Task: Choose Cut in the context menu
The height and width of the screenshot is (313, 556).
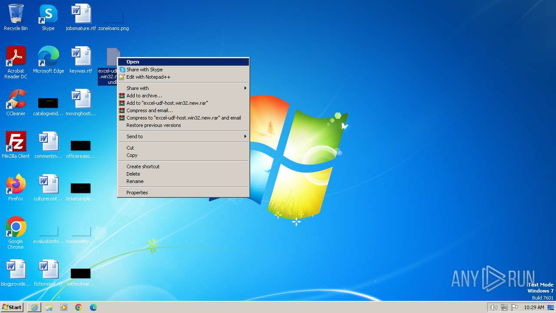Action: tap(184, 148)
